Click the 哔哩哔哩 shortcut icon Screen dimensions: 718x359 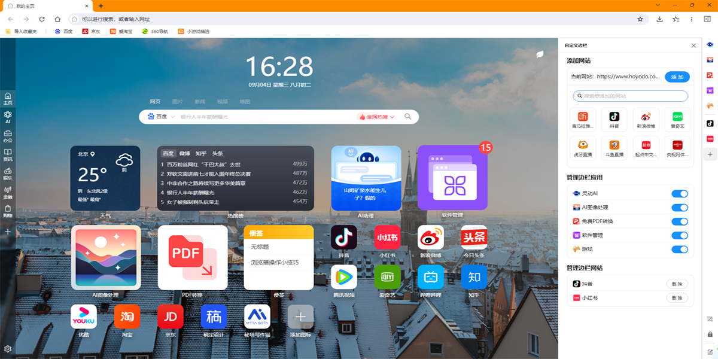click(430, 277)
